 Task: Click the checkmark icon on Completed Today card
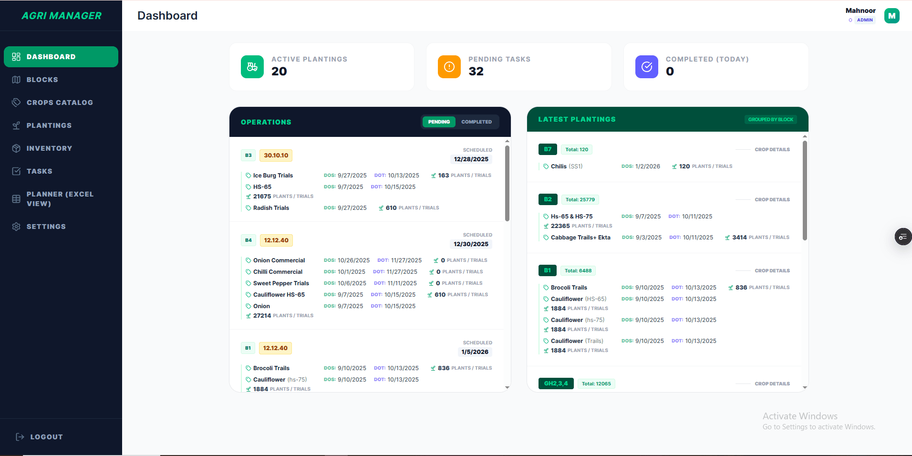646,67
